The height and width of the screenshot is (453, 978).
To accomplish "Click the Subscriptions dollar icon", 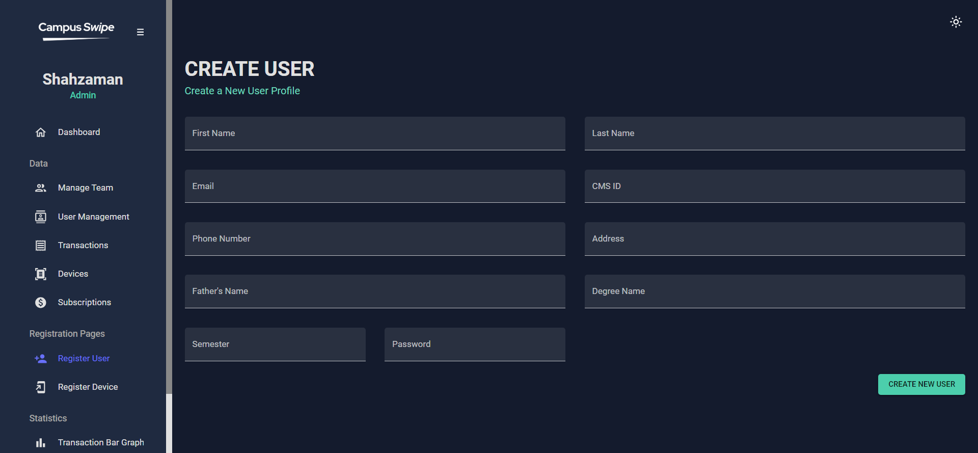I will click(41, 303).
